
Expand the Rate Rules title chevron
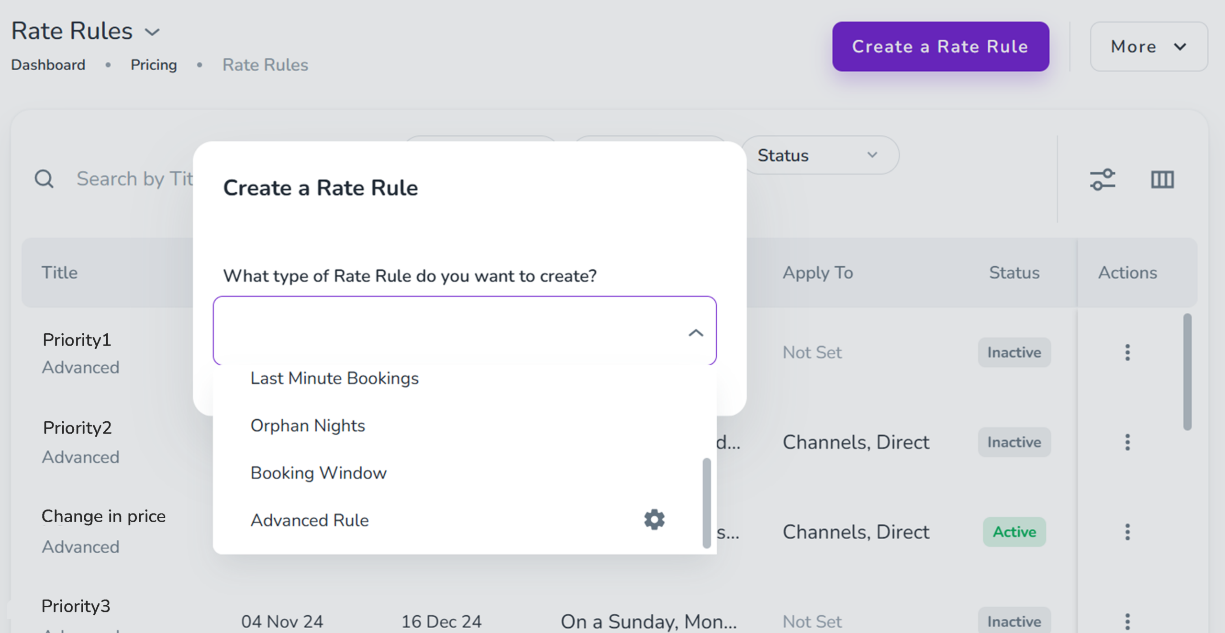click(x=152, y=32)
